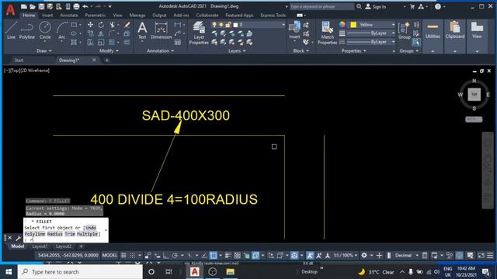Click the Fillet tool icon
This screenshot has width=497, height=279.
pos(112,33)
